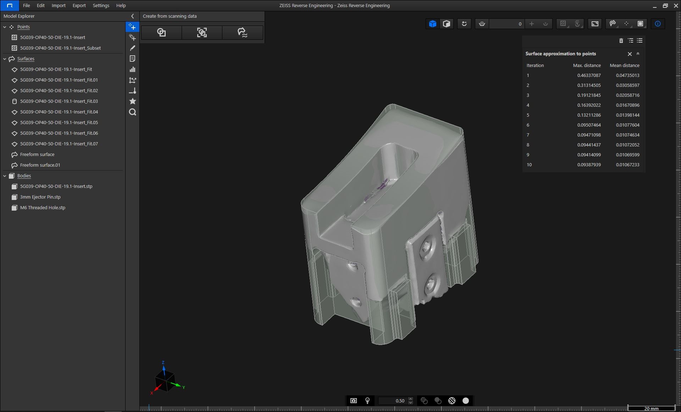Click the trash delete icon in results panel

coord(621,41)
